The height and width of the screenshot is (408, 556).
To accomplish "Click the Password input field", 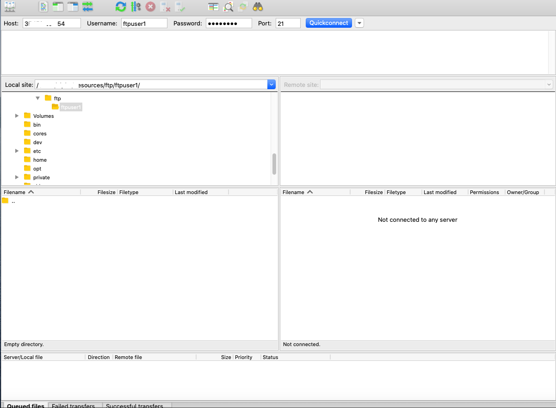I will [x=229, y=23].
